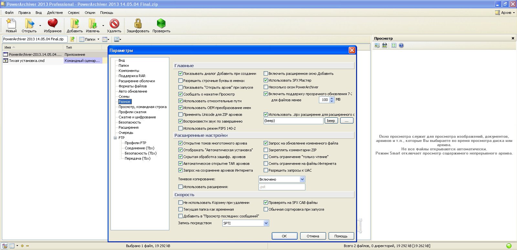
Task: Click the '...' browse button for sound
Action: (x=347, y=121)
